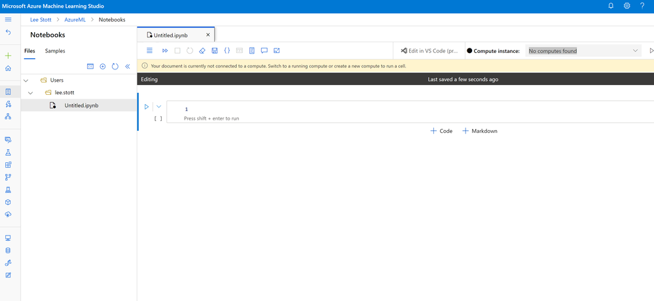
Task: Close the Untitled.ipynb tab
Action: tap(208, 35)
